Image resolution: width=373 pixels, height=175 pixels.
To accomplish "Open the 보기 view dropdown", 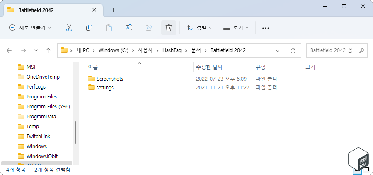I will [236, 28].
